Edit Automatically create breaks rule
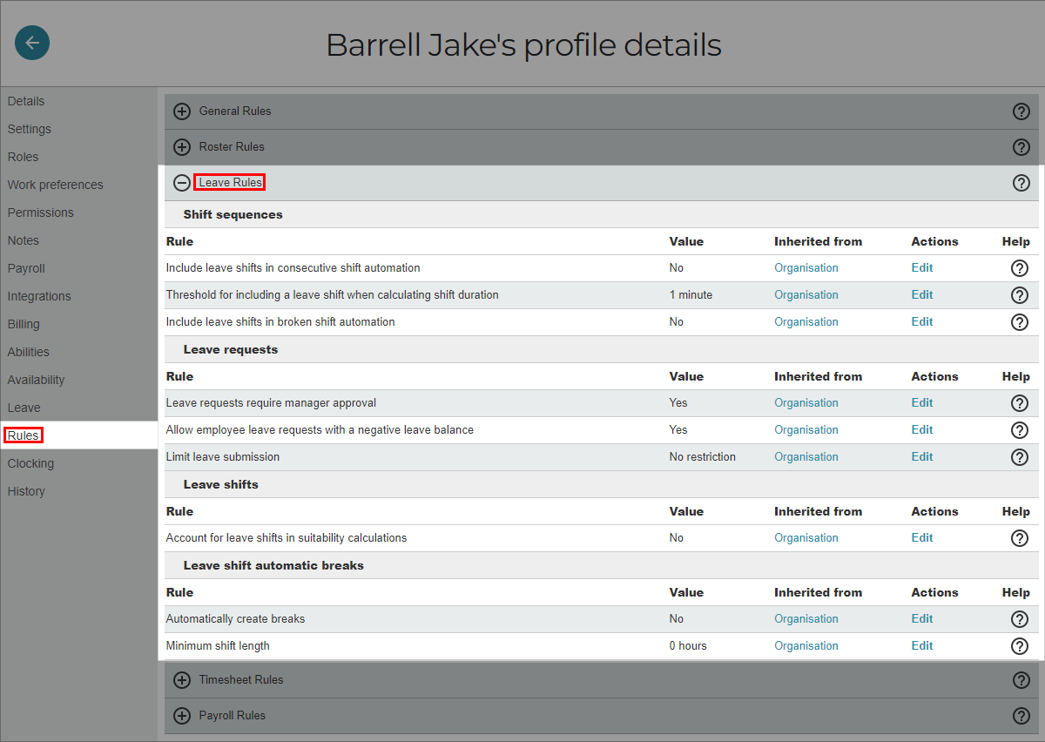Screen dimensions: 1045x742 (922, 619)
